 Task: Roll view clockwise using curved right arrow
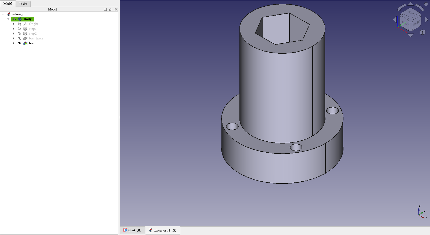420,7
